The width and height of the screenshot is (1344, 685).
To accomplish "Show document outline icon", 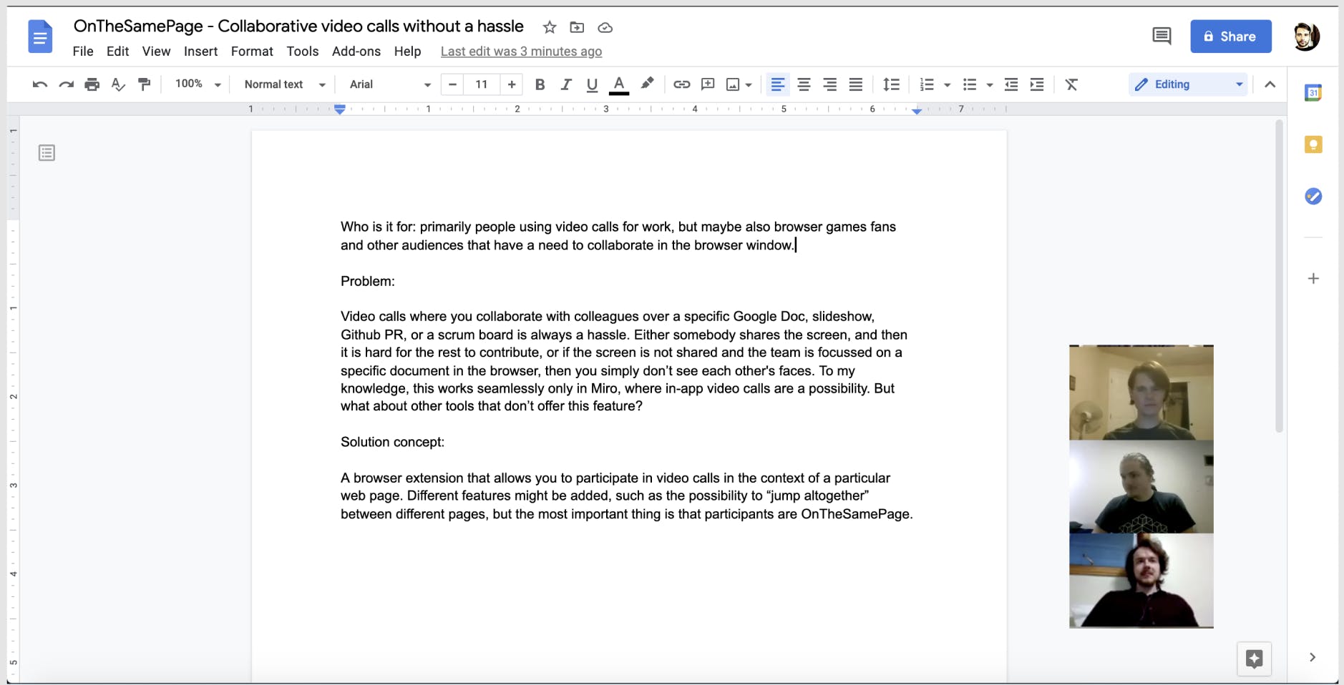I will coord(47,153).
